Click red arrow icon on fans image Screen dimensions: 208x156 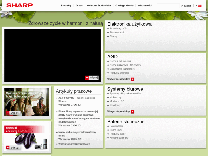click(x=8, y=113)
